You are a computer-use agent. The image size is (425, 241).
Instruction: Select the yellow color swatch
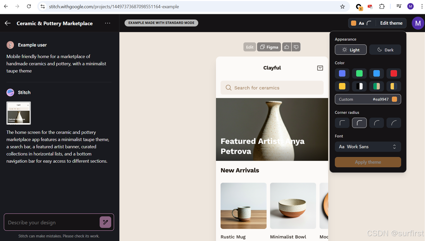[342, 86]
